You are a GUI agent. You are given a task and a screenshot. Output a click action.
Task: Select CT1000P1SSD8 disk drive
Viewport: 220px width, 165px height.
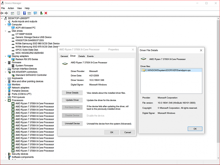pos(24,34)
